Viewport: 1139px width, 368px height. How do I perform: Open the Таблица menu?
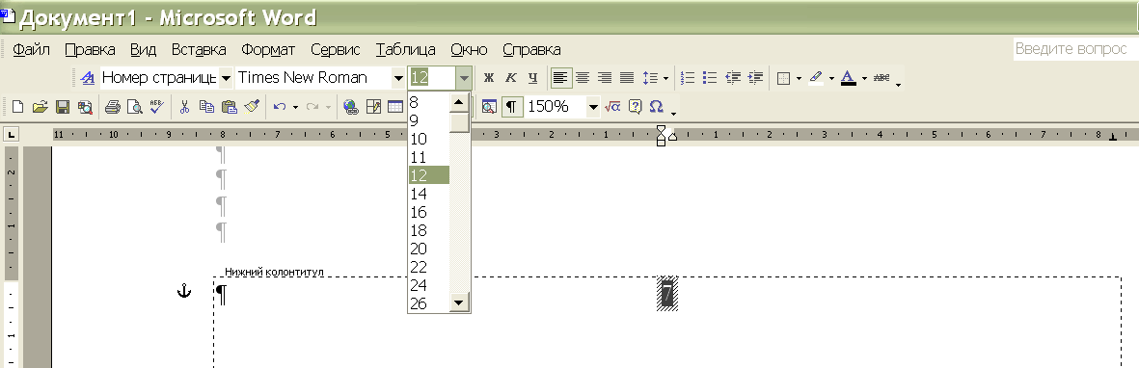pos(406,50)
